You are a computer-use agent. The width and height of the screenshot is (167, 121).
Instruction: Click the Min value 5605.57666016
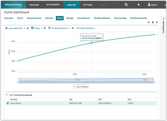click(x=105, y=103)
